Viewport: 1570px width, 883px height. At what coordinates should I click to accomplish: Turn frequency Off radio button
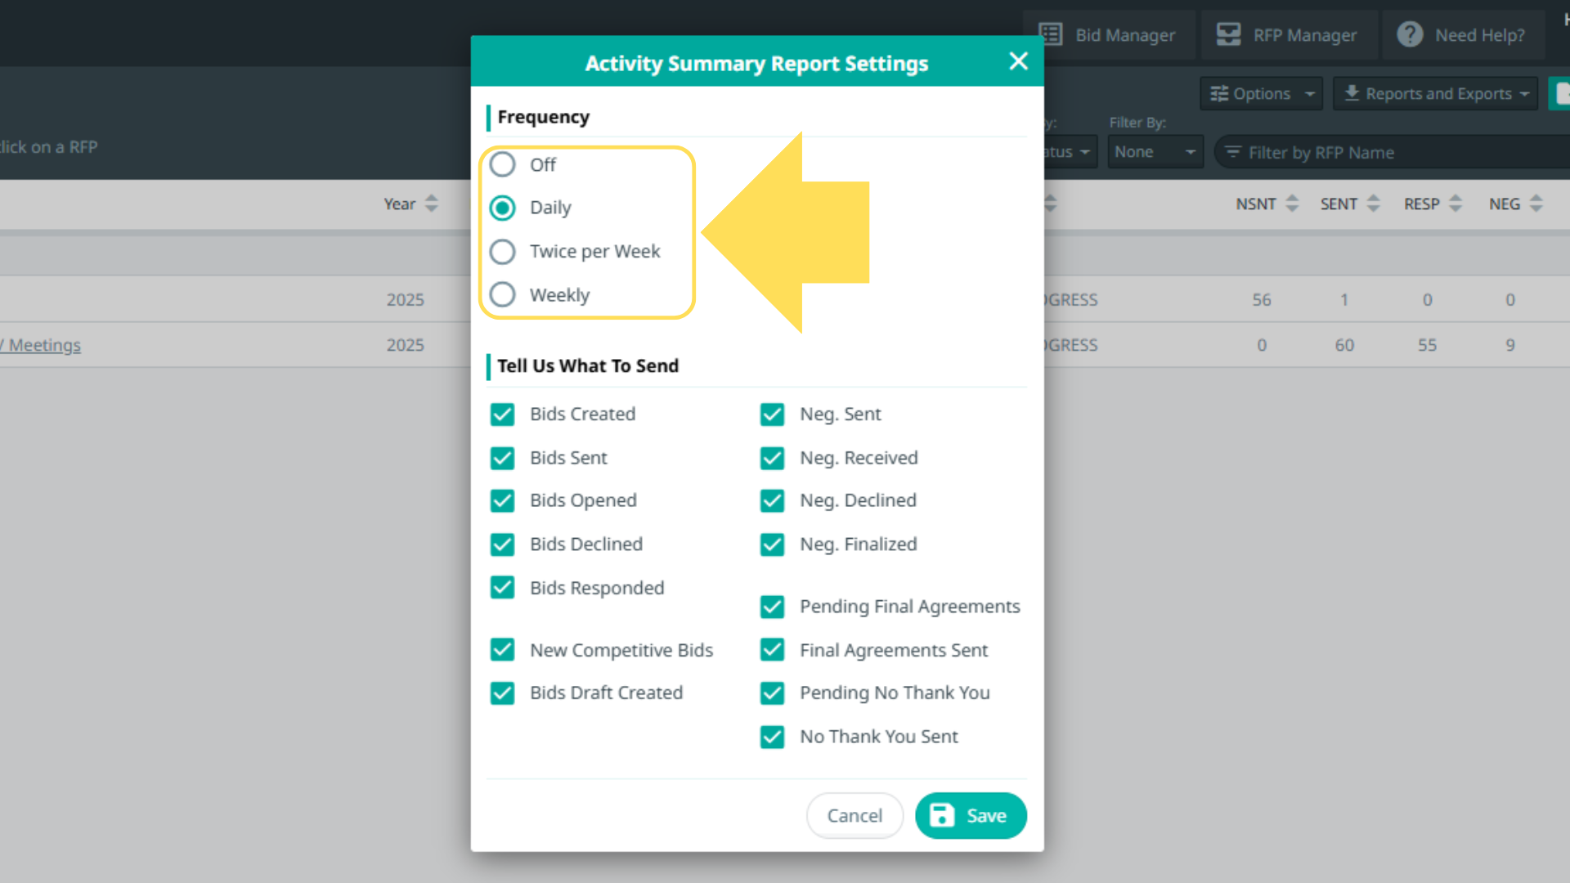tap(503, 164)
